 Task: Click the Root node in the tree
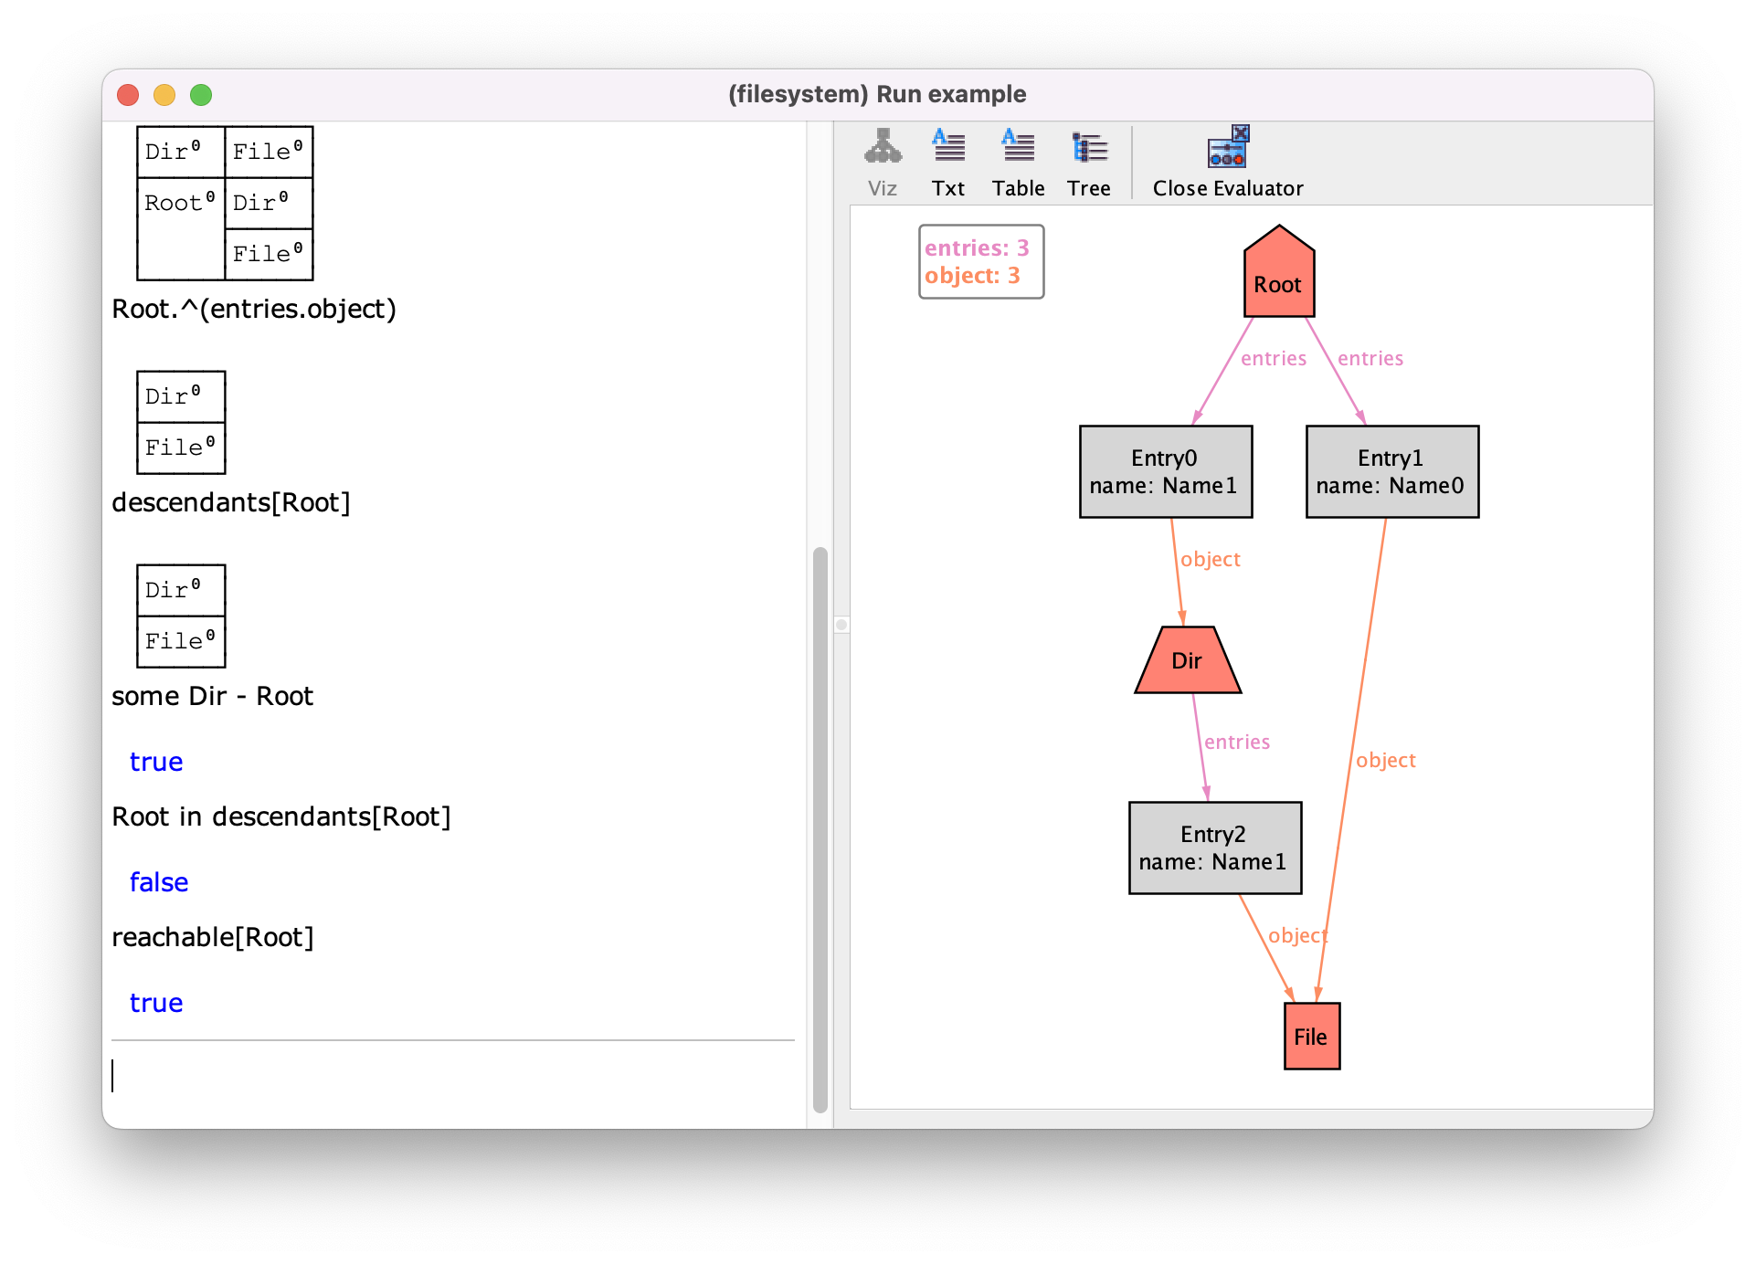[x=1280, y=281]
